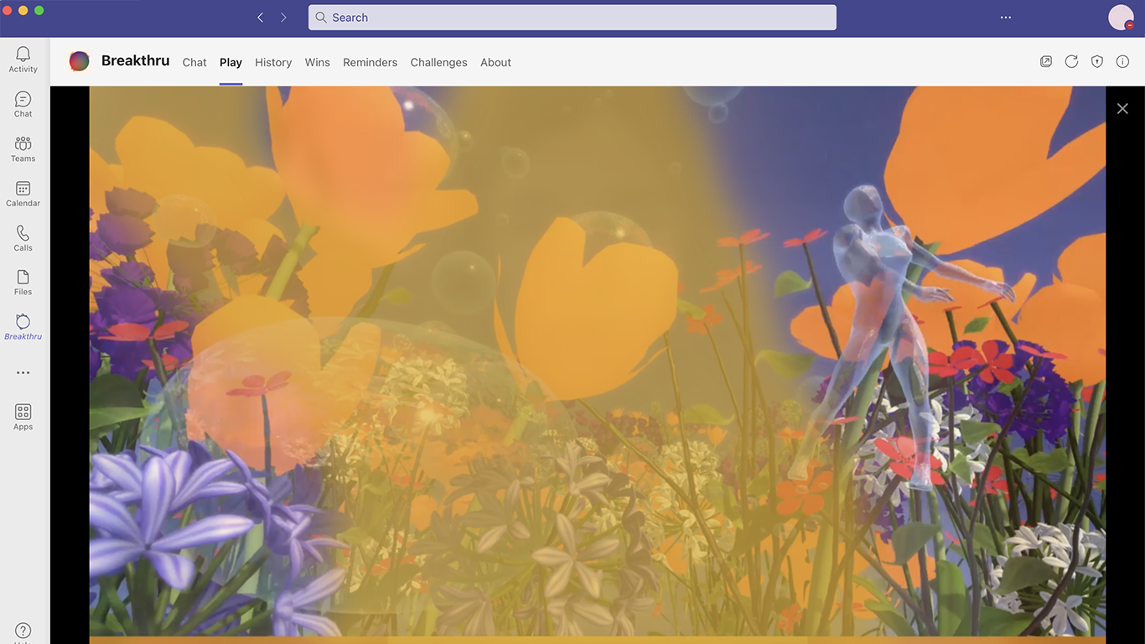
Task: Open app info circle icon
Action: tap(1123, 61)
